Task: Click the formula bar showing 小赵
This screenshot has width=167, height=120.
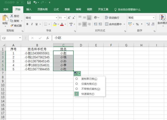Action: pos(110,38)
